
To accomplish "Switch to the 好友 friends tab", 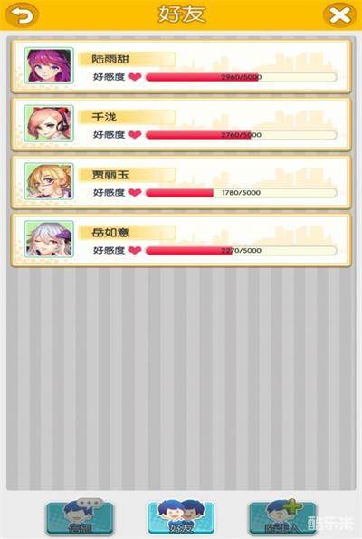I will click(181, 517).
